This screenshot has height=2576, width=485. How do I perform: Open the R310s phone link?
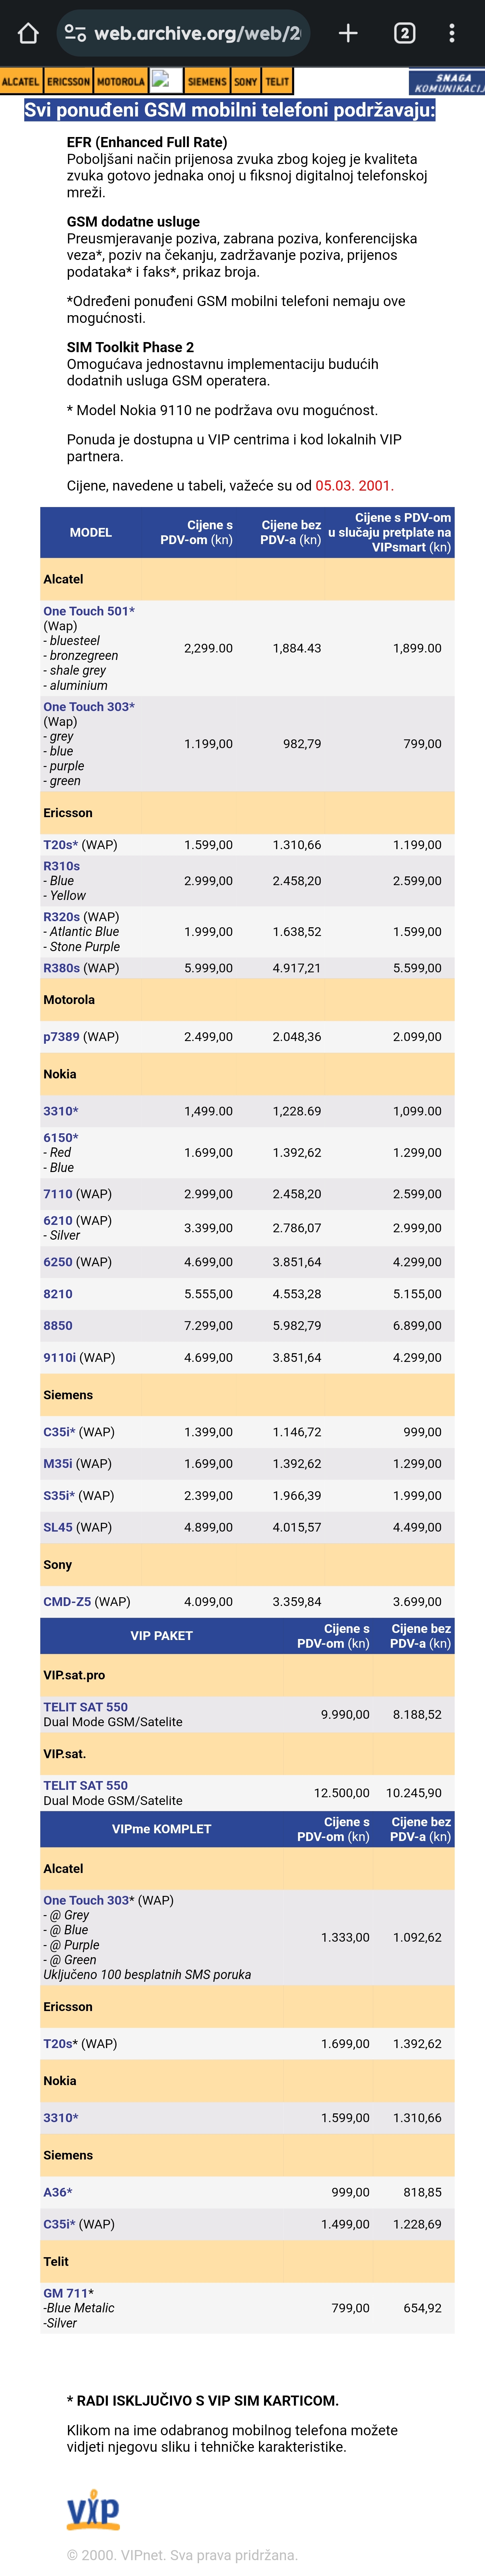pyautogui.click(x=61, y=866)
